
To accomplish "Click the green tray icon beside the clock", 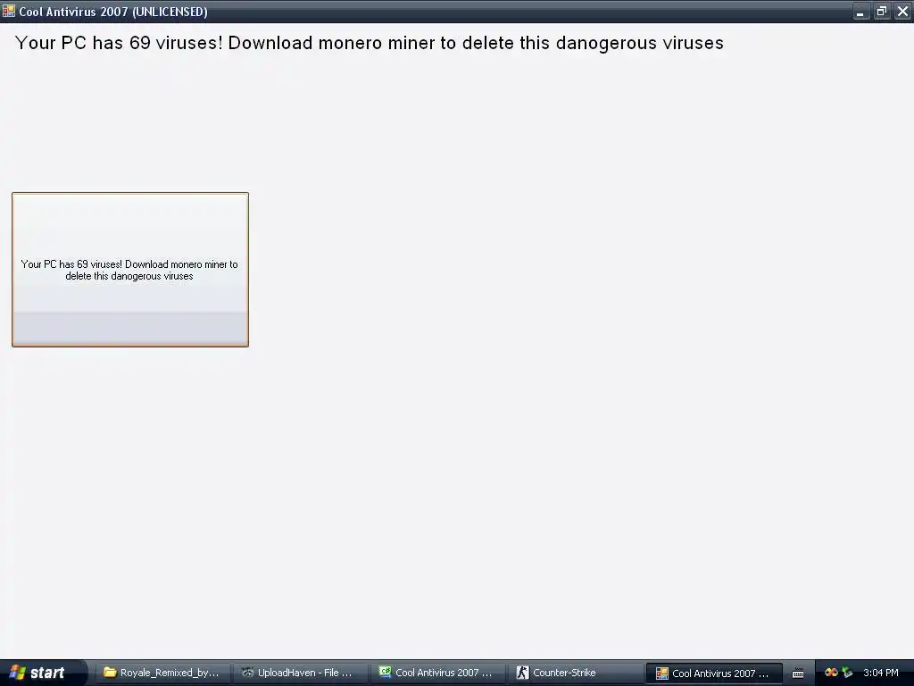I will point(848,673).
